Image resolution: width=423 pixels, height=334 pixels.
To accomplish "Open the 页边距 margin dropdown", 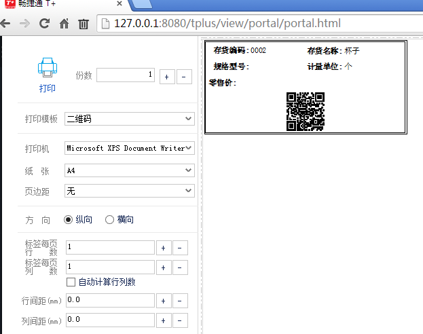I will (130, 191).
